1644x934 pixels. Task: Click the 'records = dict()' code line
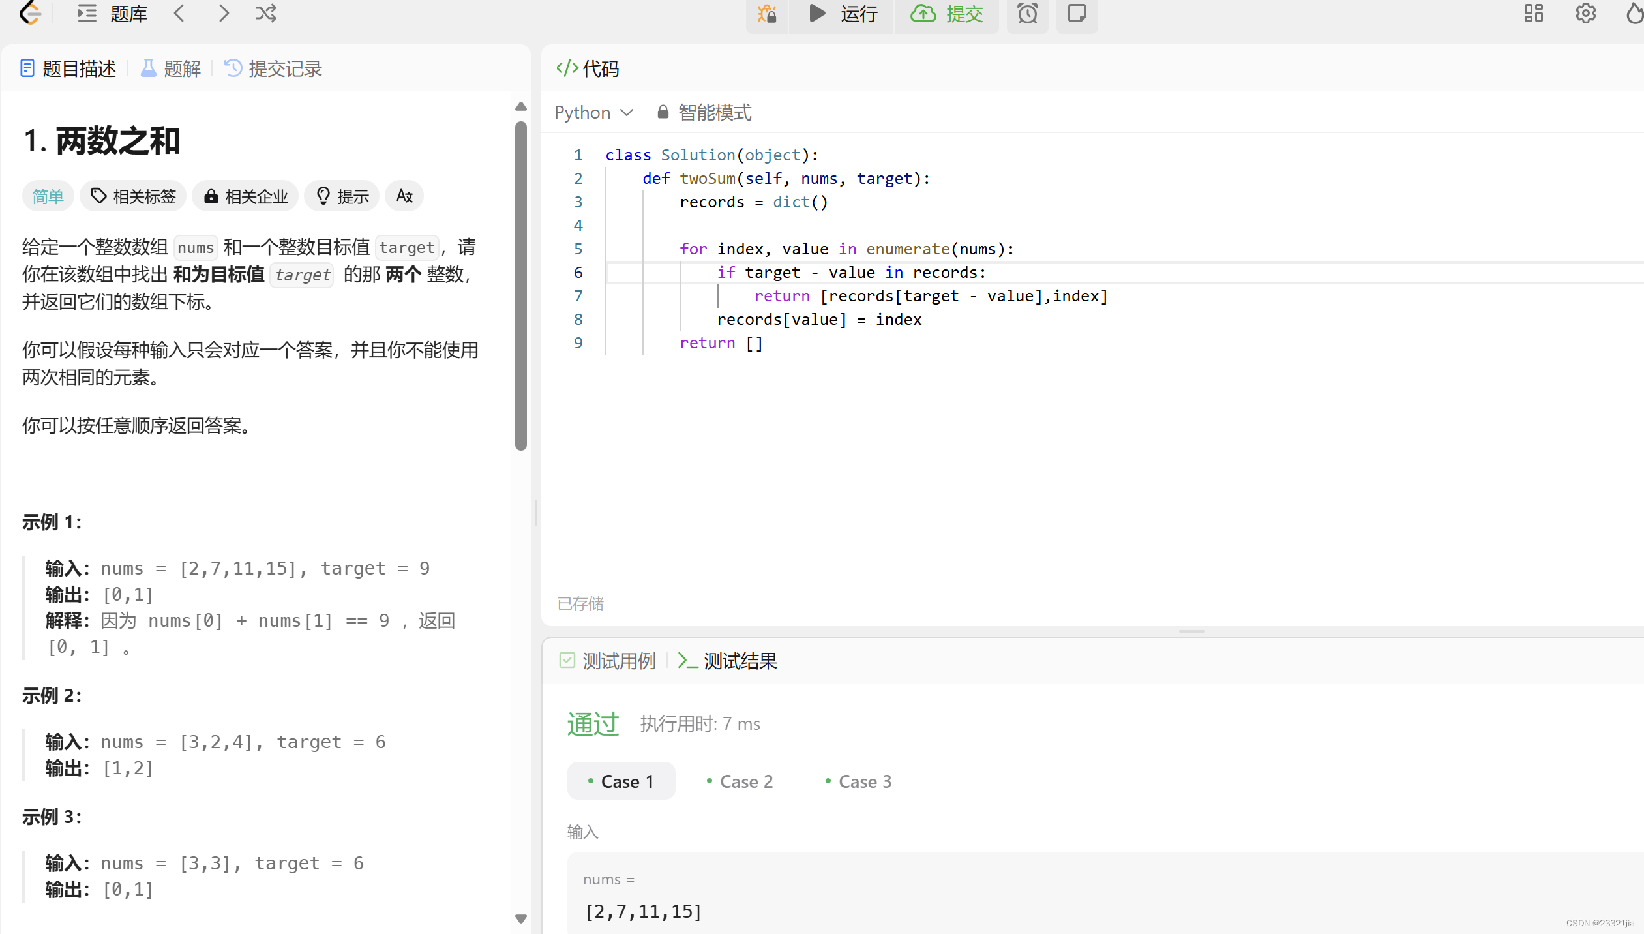point(754,202)
